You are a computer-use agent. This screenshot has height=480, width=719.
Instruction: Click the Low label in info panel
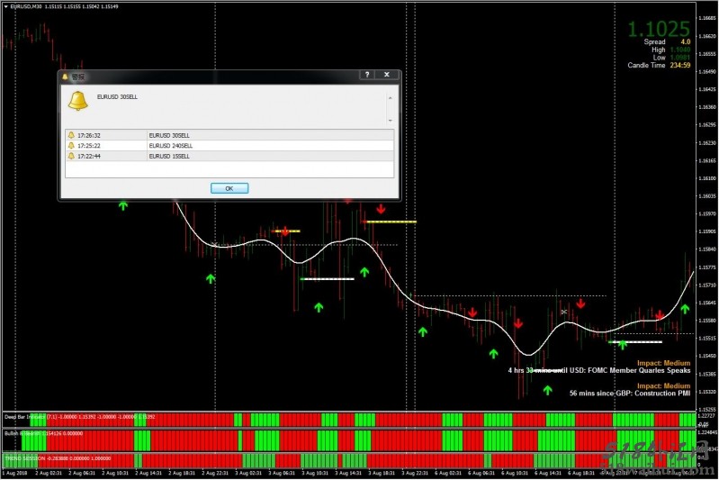(659, 58)
